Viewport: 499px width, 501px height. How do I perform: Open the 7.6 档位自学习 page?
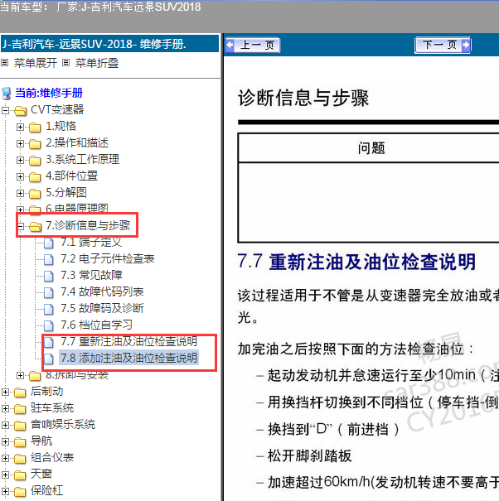pyautogui.click(x=97, y=325)
